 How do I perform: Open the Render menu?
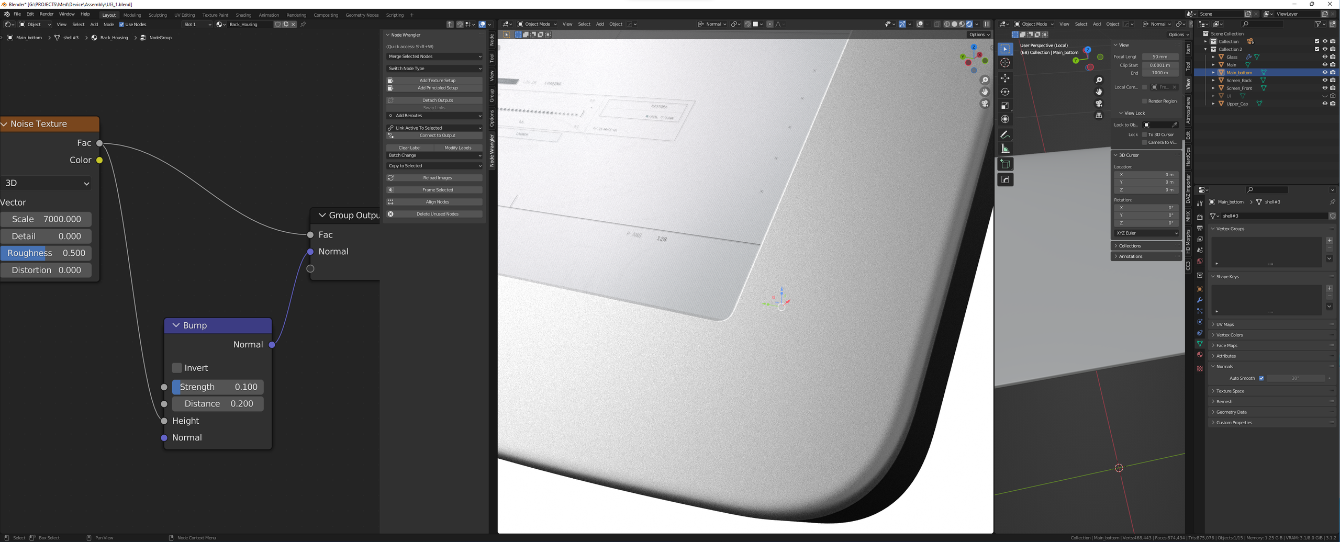(x=46, y=14)
